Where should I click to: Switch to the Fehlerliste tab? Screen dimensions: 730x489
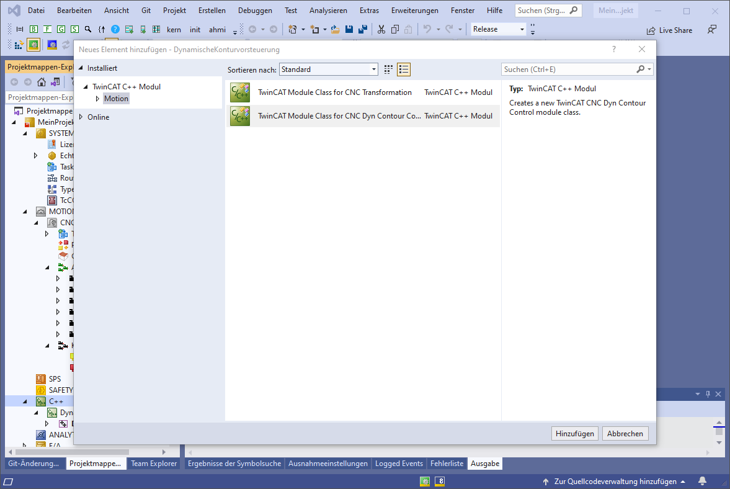pos(447,464)
